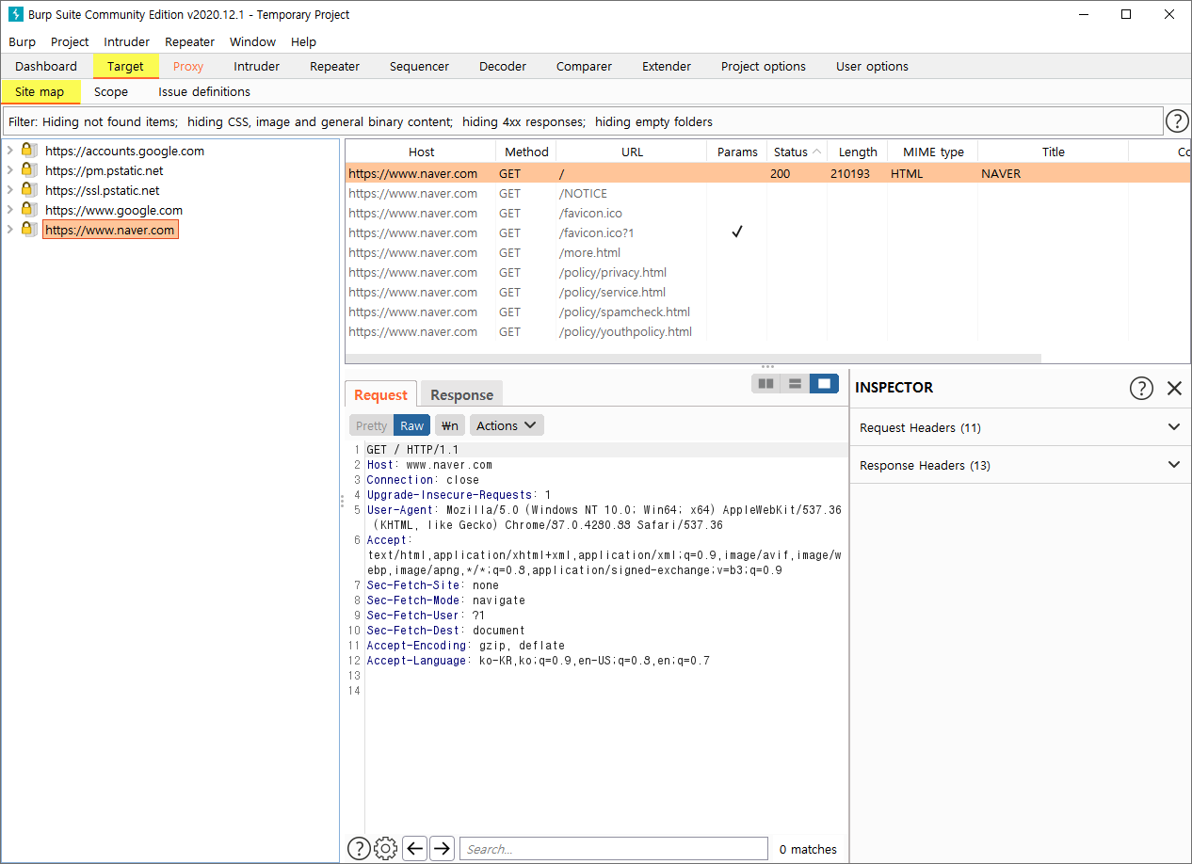The width and height of the screenshot is (1192, 864).
Task: Open the Repeater menu in the menu bar
Action: click(189, 41)
